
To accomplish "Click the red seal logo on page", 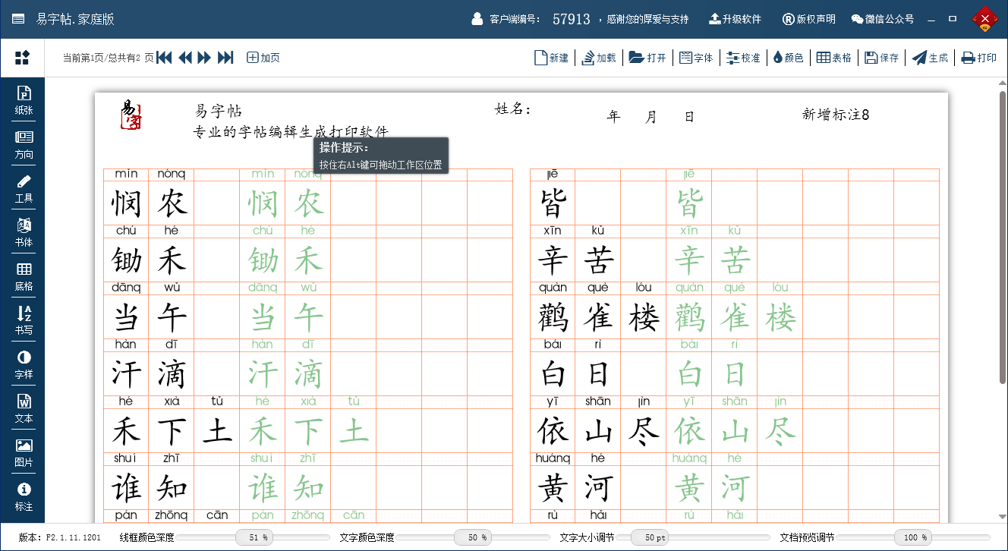I will (131, 115).
